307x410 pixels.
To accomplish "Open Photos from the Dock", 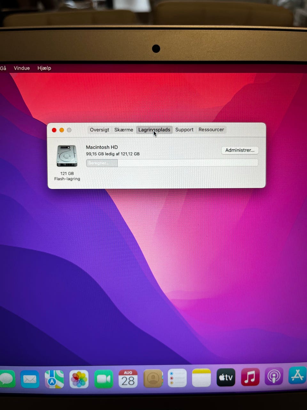I will (79, 379).
